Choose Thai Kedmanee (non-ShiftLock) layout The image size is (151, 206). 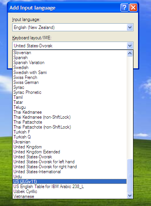[70, 117]
